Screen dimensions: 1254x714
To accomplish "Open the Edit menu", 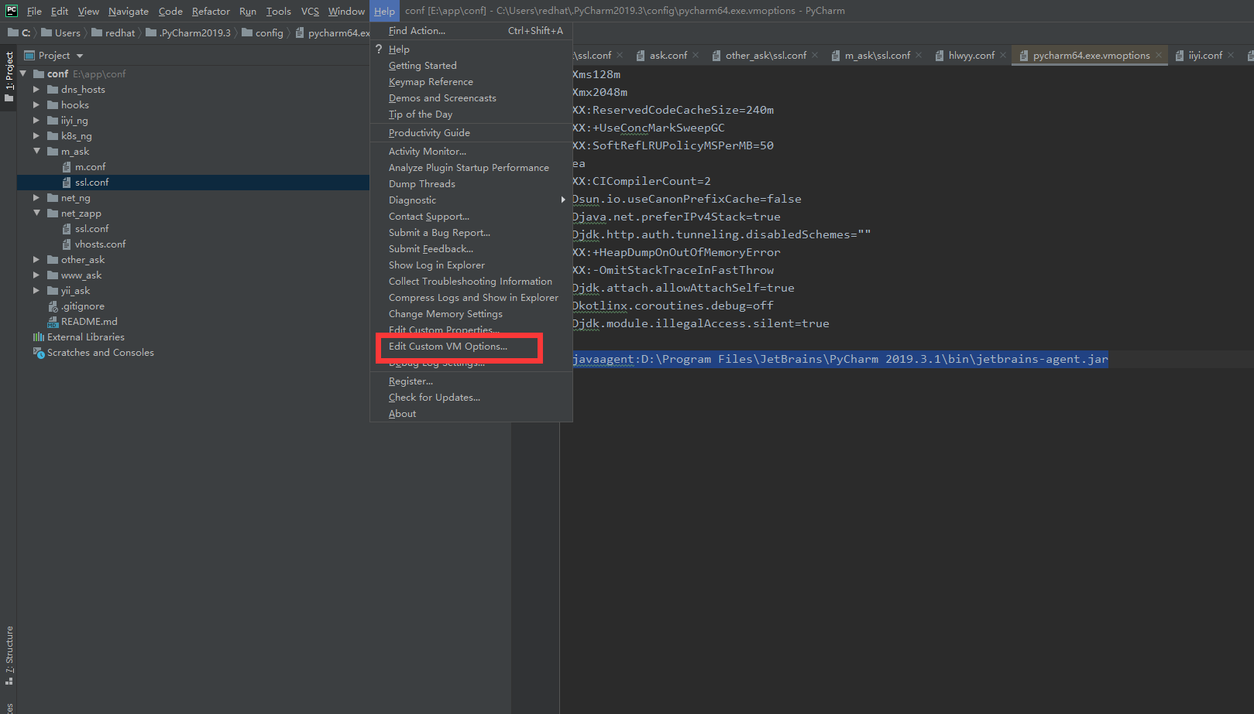I will (x=60, y=11).
